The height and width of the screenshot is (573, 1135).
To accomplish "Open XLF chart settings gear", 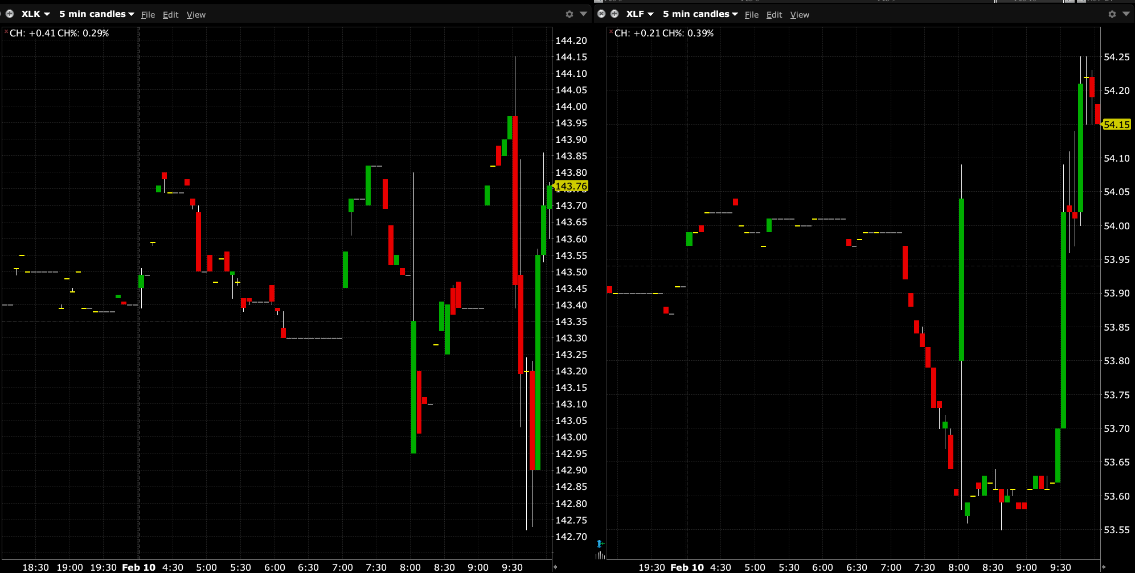I will coord(1112,14).
